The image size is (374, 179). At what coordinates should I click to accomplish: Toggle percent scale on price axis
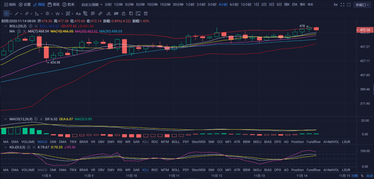pos(362,176)
